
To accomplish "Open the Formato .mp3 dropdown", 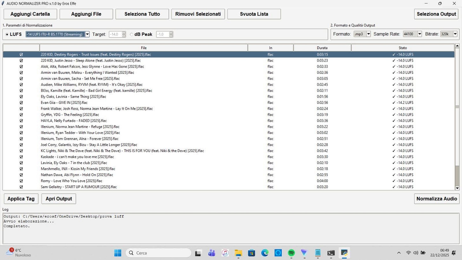I will tap(368, 34).
